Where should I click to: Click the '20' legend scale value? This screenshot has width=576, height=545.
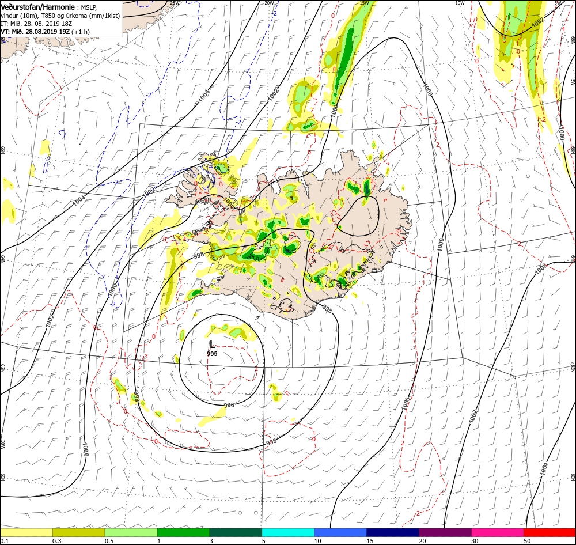(x=422, y=541)
